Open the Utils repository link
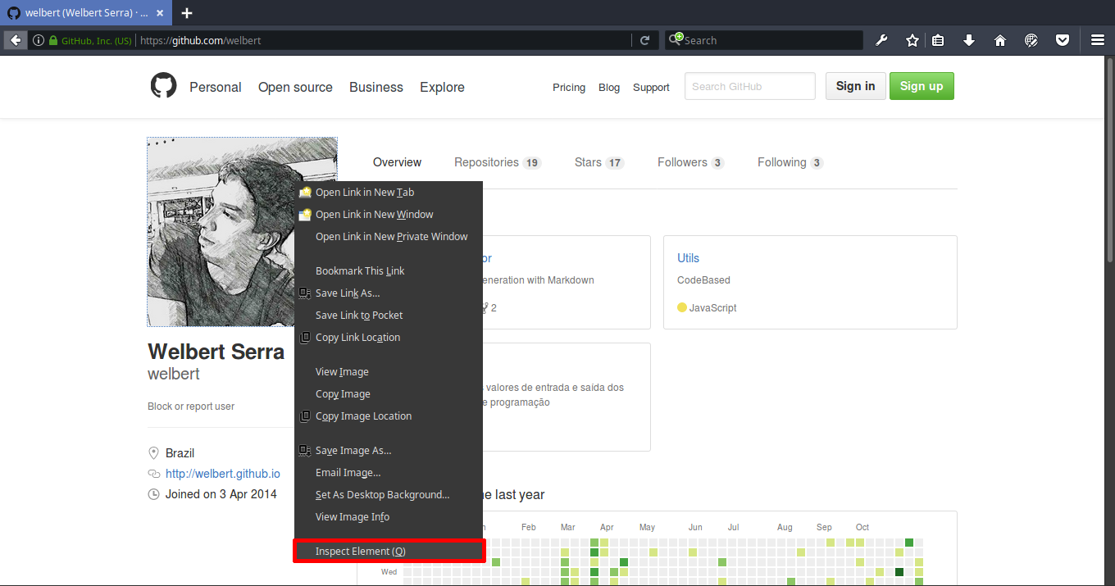 [x=688, y=258]
